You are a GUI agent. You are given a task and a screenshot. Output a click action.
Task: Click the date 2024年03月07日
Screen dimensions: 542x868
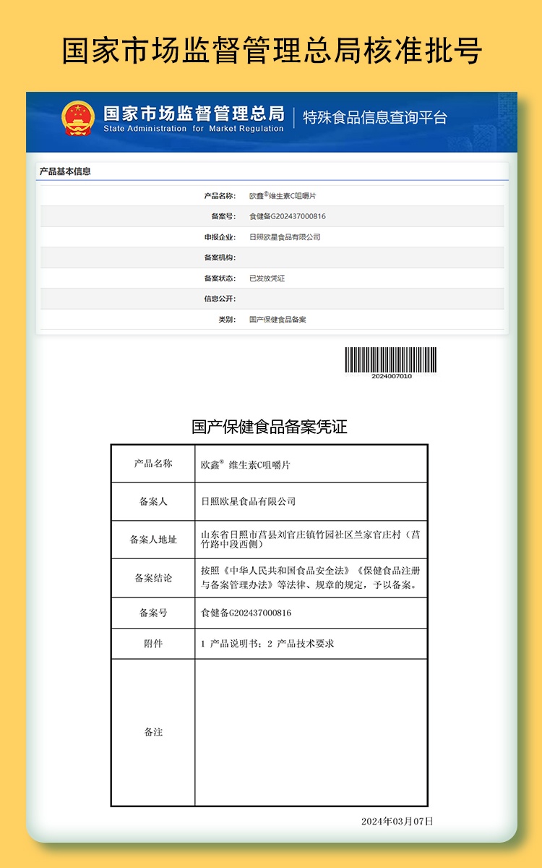[397, 821]
